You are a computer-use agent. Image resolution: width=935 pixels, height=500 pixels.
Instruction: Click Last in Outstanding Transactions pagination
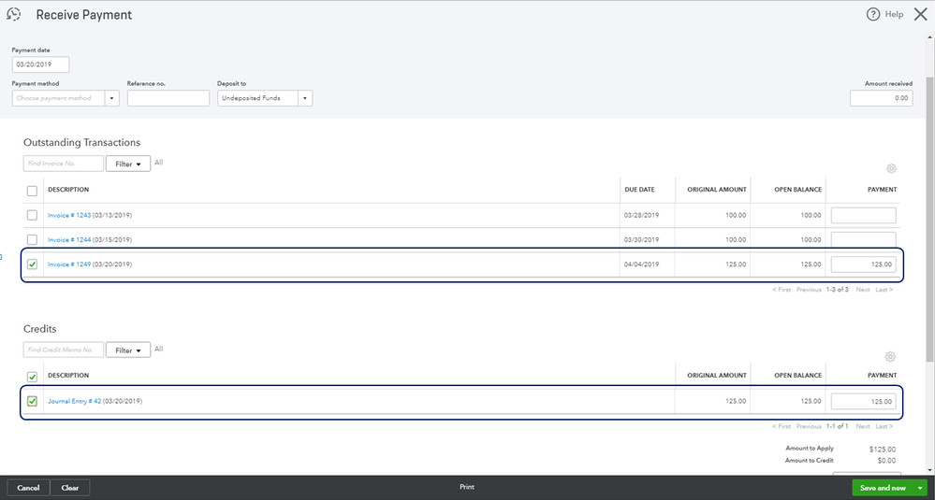tap(884, 290)
